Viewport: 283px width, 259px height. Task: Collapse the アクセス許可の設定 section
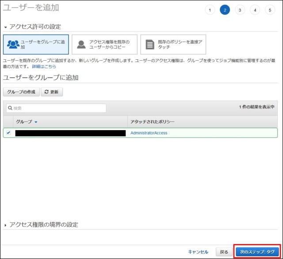click(5, 27)
